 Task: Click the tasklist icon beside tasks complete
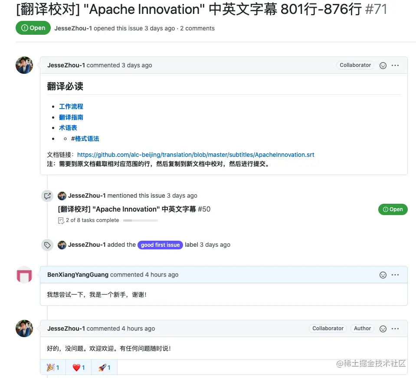pos(61,221)
